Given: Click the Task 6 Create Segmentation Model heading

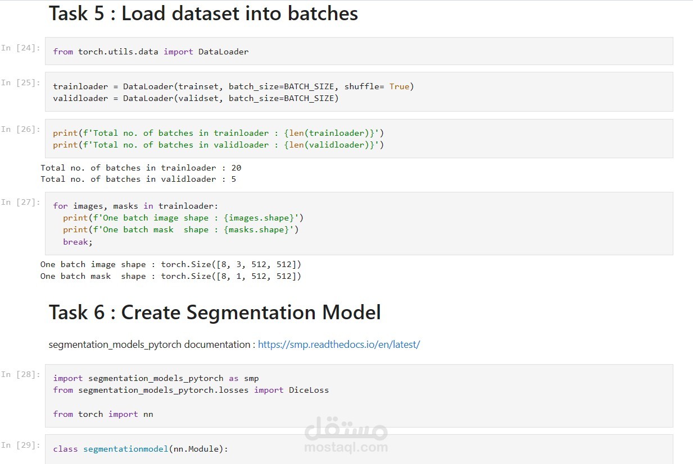Looking at the screenshot, I should (215, 313).
